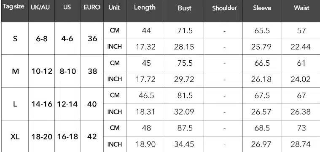Select the US 12-14 cell
This screenshot has height=152, width=320.
coord(67,104)
